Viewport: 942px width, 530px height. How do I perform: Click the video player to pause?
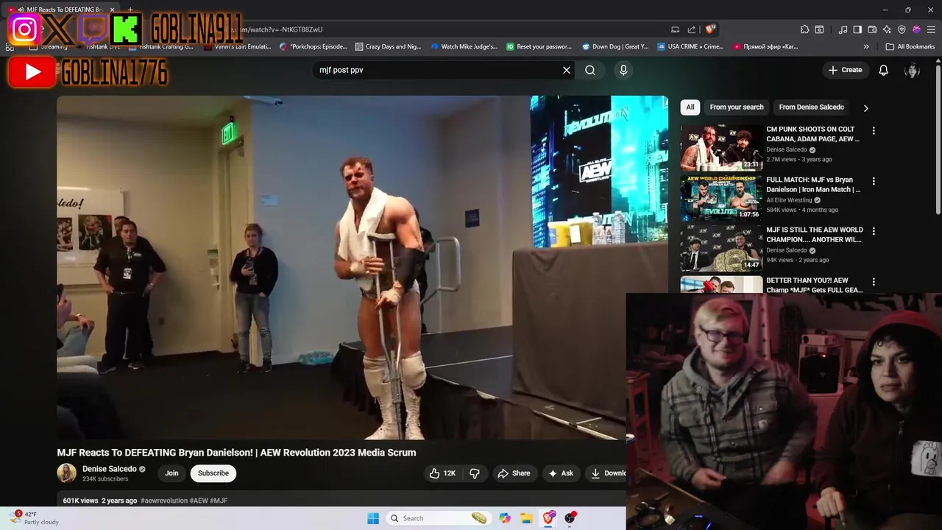362,267
